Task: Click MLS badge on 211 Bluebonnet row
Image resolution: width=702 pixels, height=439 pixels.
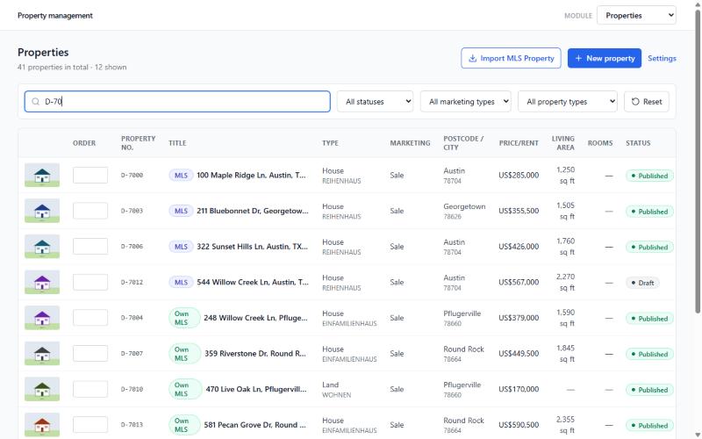Action: [181, 211]
